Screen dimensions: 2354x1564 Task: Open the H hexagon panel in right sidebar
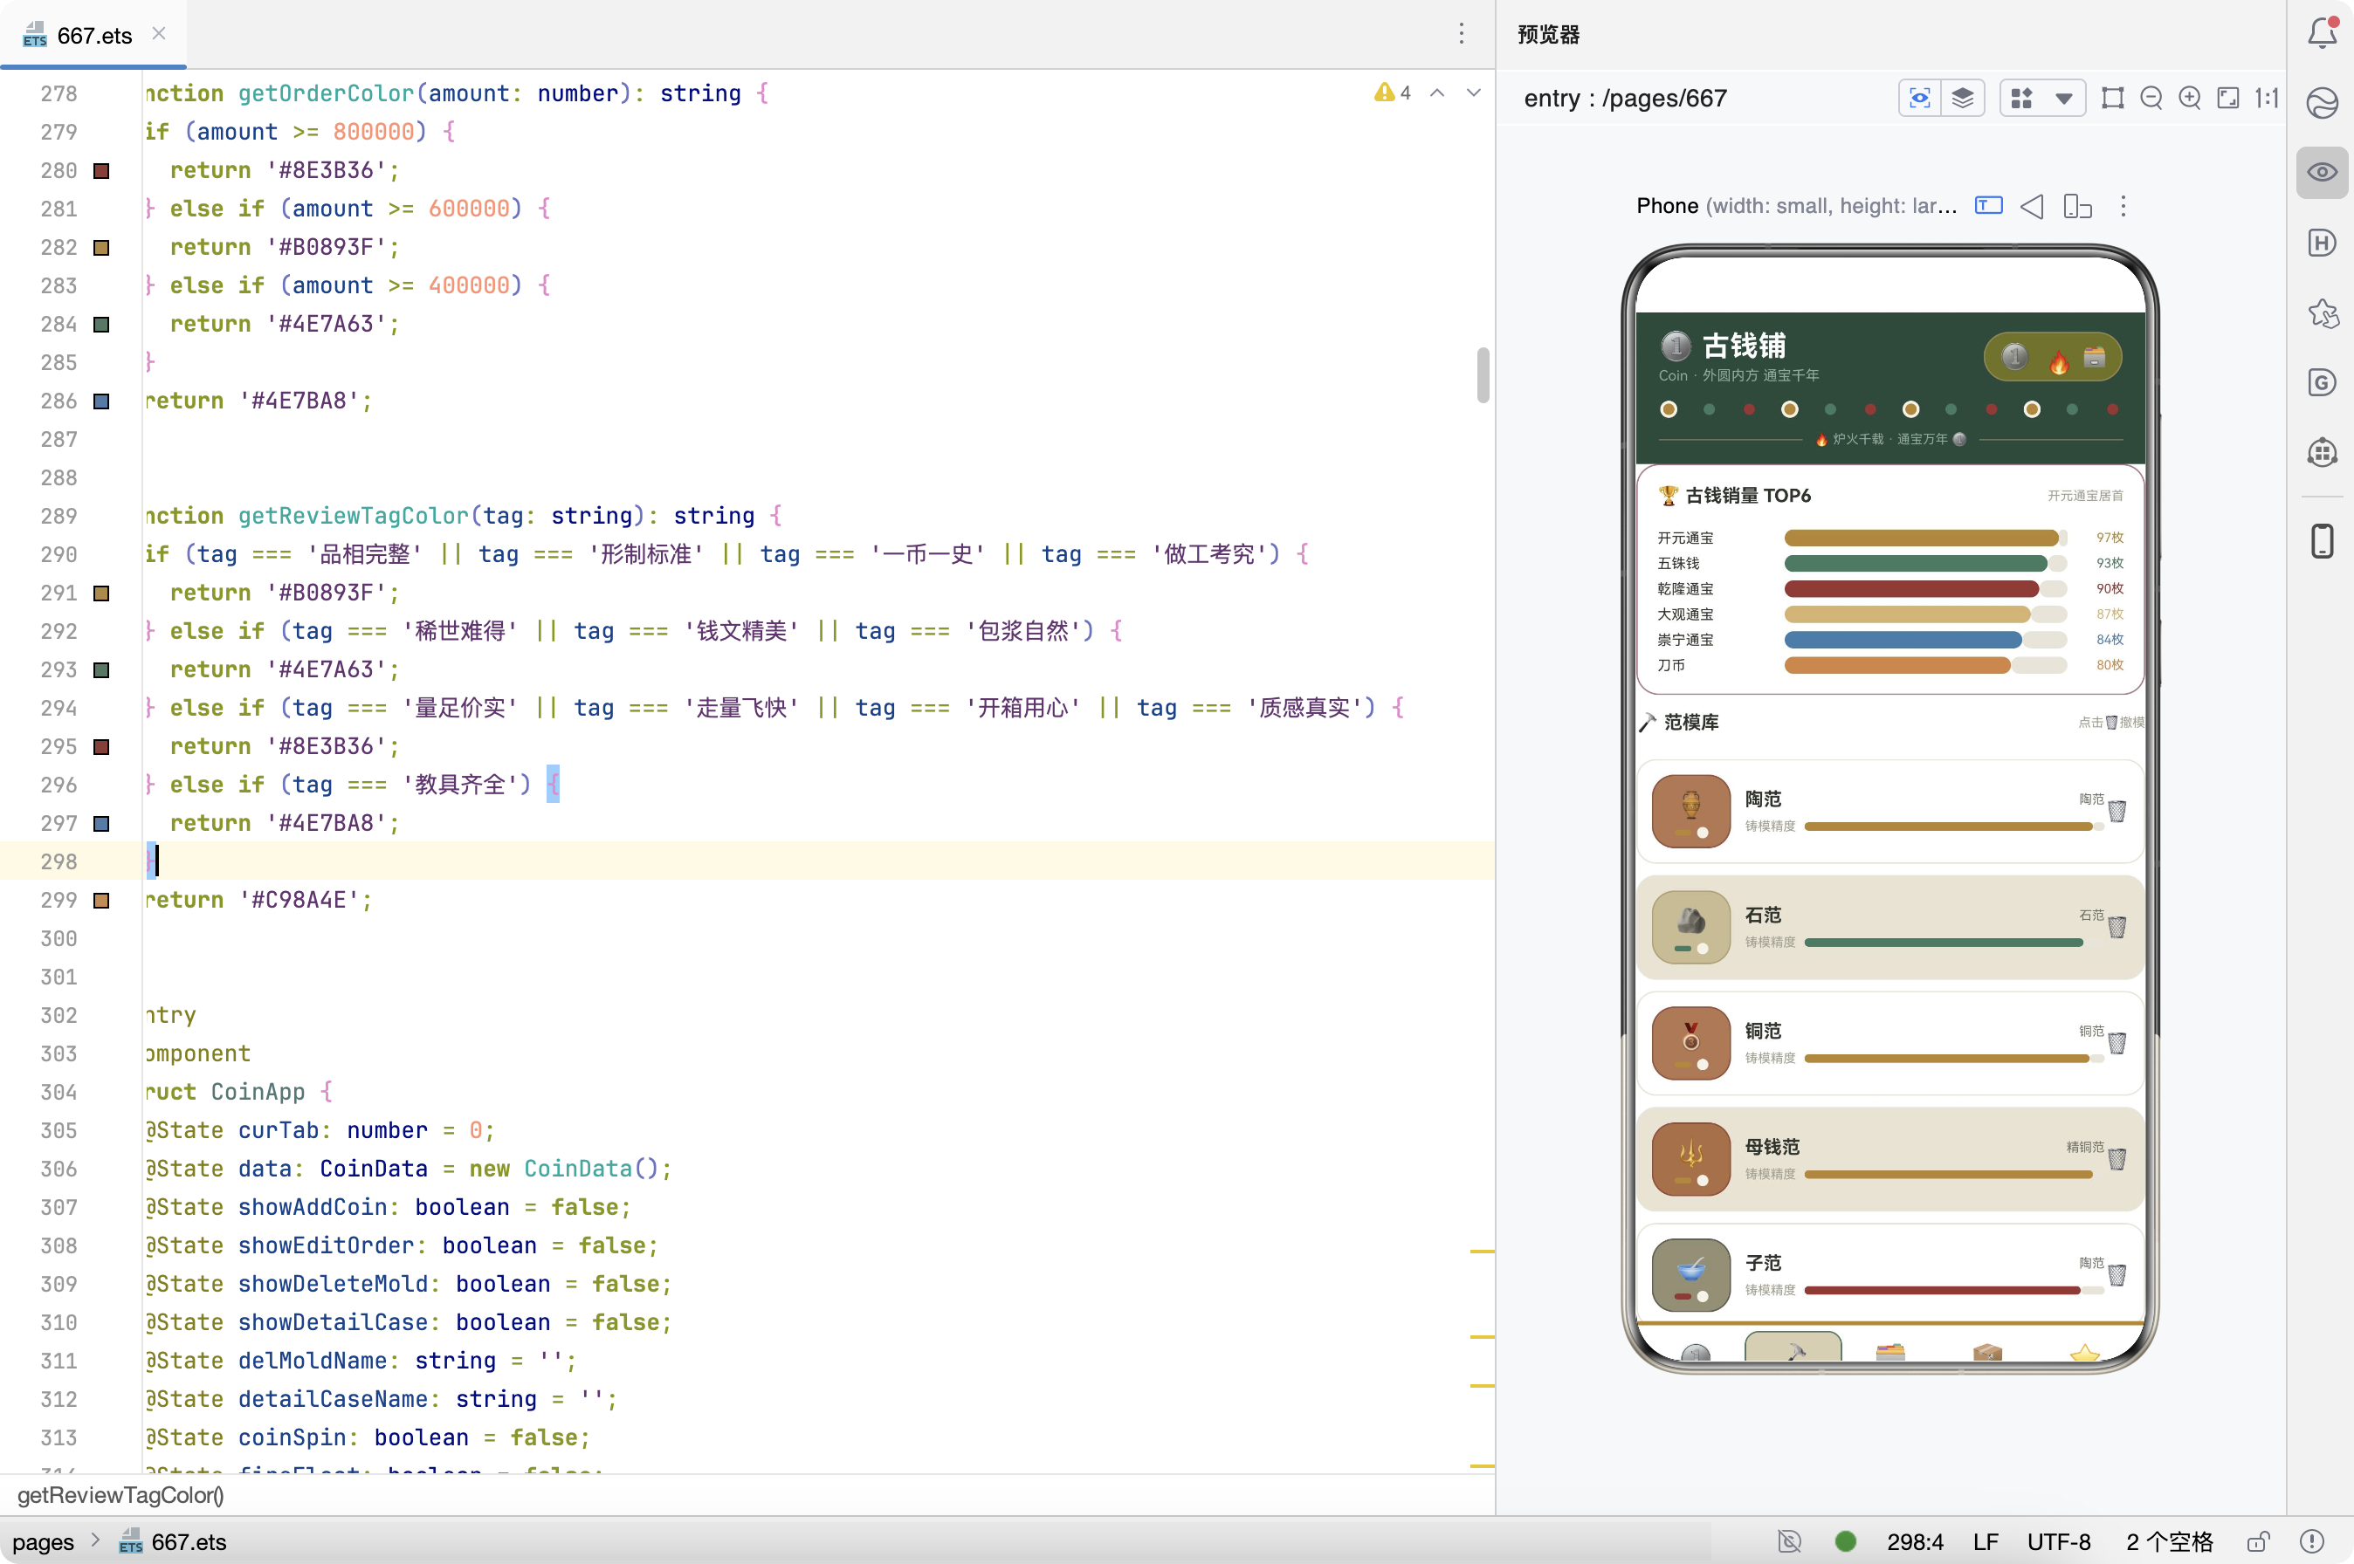point(2322,243)
